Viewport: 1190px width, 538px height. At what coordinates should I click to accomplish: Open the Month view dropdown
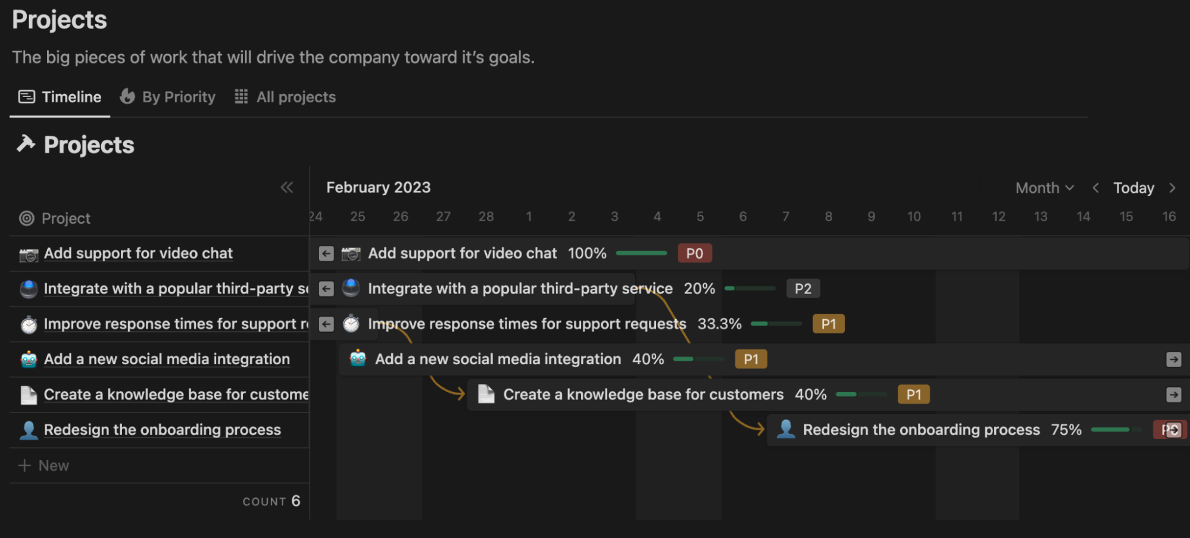tap(1044, 187)
